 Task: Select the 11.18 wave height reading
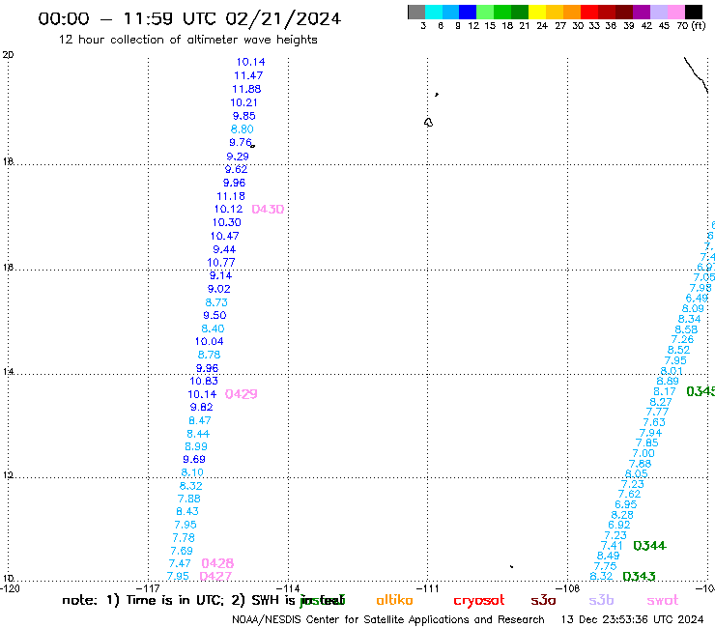point(231,196)
